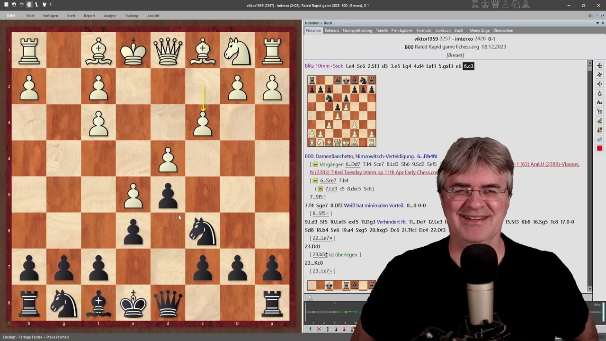Open the Brett ribbon tab
This screenshot has width=606, height=341.
click(71, 16)
